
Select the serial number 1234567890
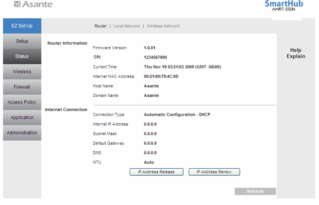[156, 57]
